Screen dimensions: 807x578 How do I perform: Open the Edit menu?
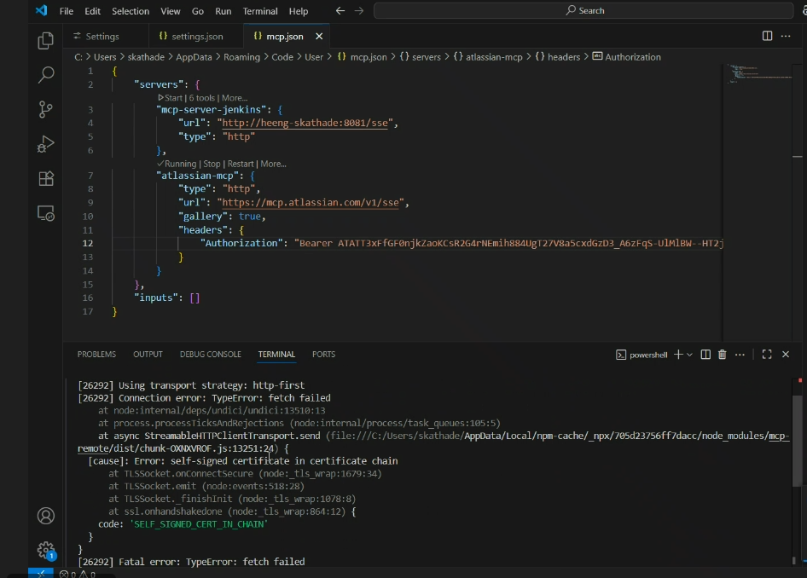click(x=93, y=11)
